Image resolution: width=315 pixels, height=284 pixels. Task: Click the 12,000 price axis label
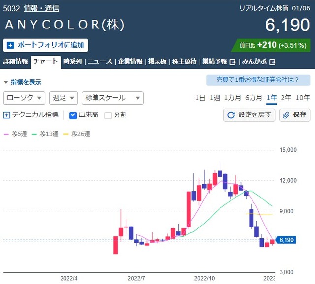(288, 181)
